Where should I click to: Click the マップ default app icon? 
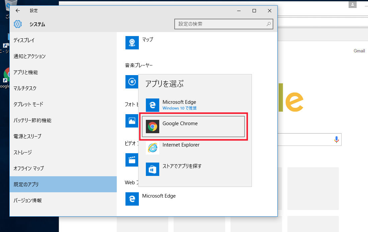(132, 43)
